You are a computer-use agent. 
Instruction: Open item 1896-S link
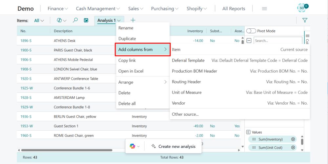click(26, 41)
